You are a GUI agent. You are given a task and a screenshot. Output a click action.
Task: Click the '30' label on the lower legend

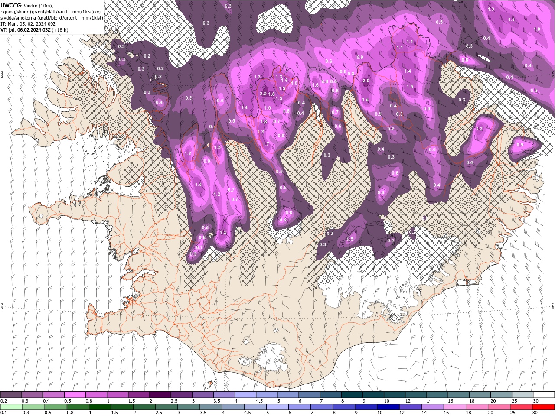tap(535, 413)
